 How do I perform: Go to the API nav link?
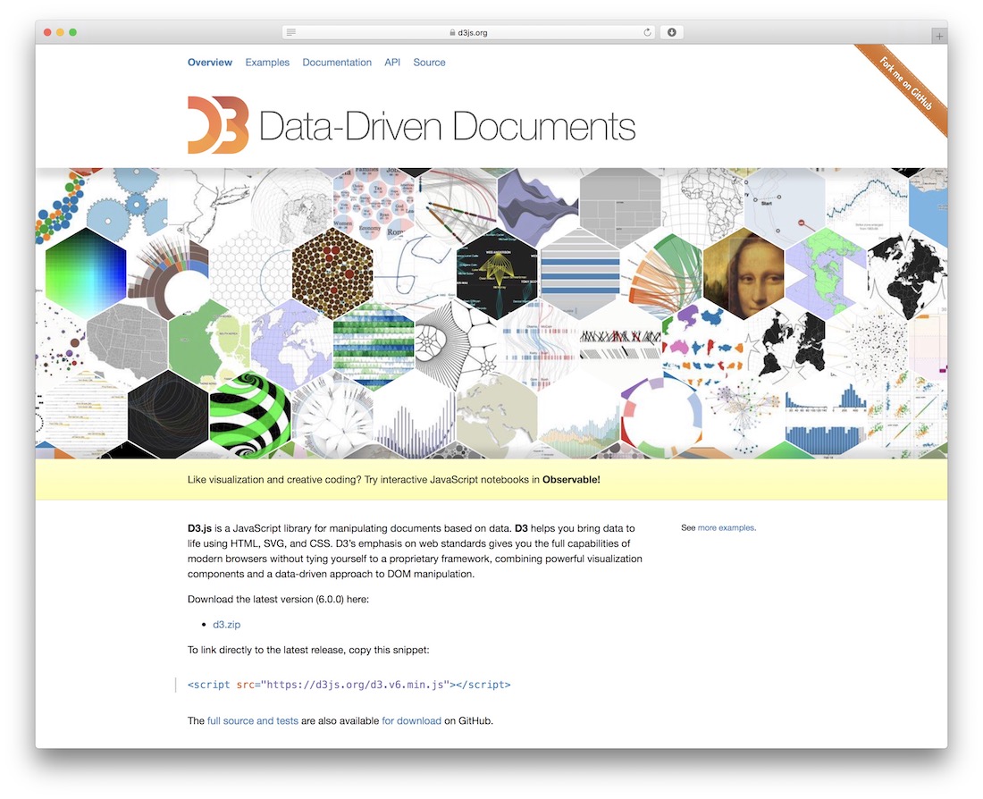tap(392, 62)
